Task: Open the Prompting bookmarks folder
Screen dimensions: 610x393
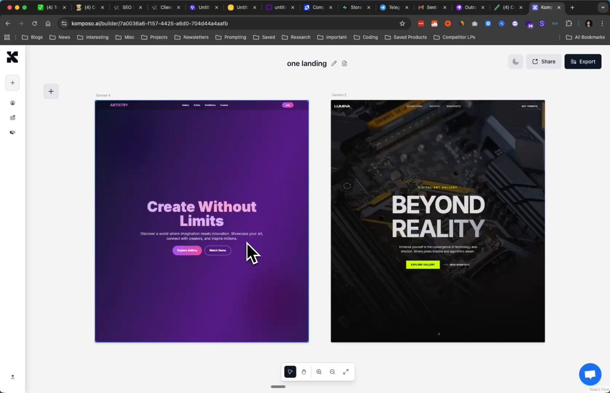Action: tap(230, 37)
